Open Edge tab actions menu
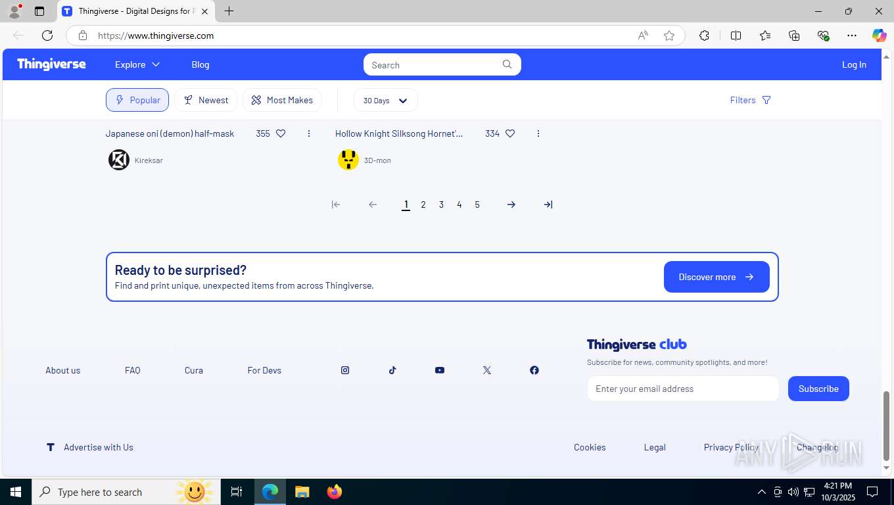Viewport: 894px width, 505px height. pyautogui.click(x=39, y=11)
